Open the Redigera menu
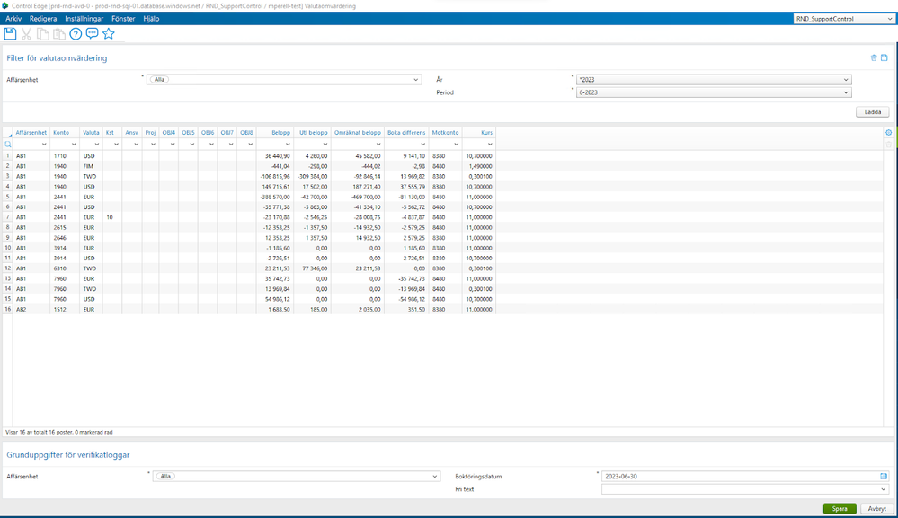898x518 pixels. coord(43,19)
